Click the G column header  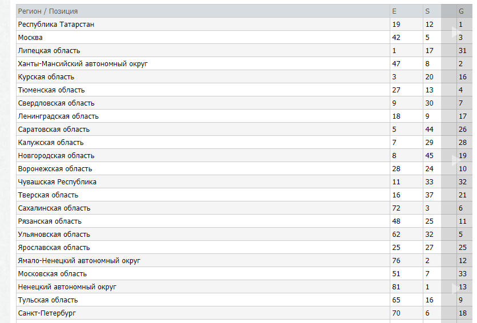coord(461,11)
